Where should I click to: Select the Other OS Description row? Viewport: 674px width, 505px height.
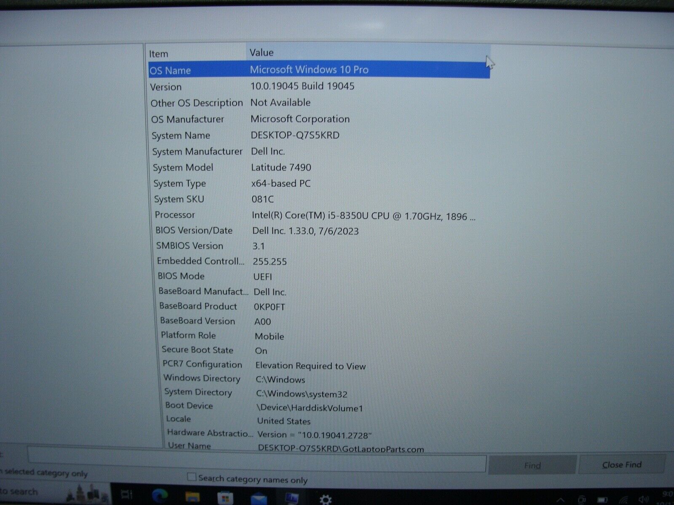click(320, 103)
